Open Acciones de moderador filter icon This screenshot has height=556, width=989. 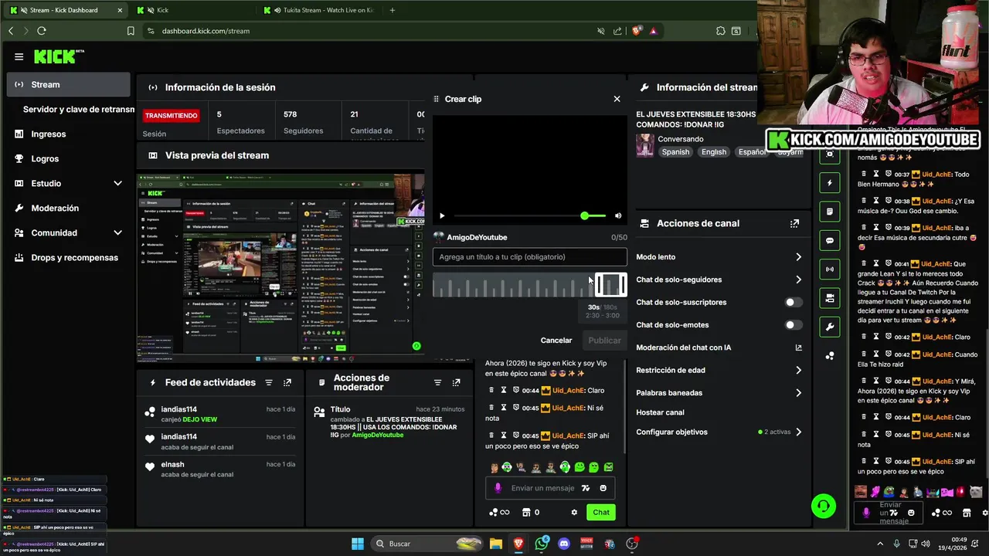tap(437, 382)
